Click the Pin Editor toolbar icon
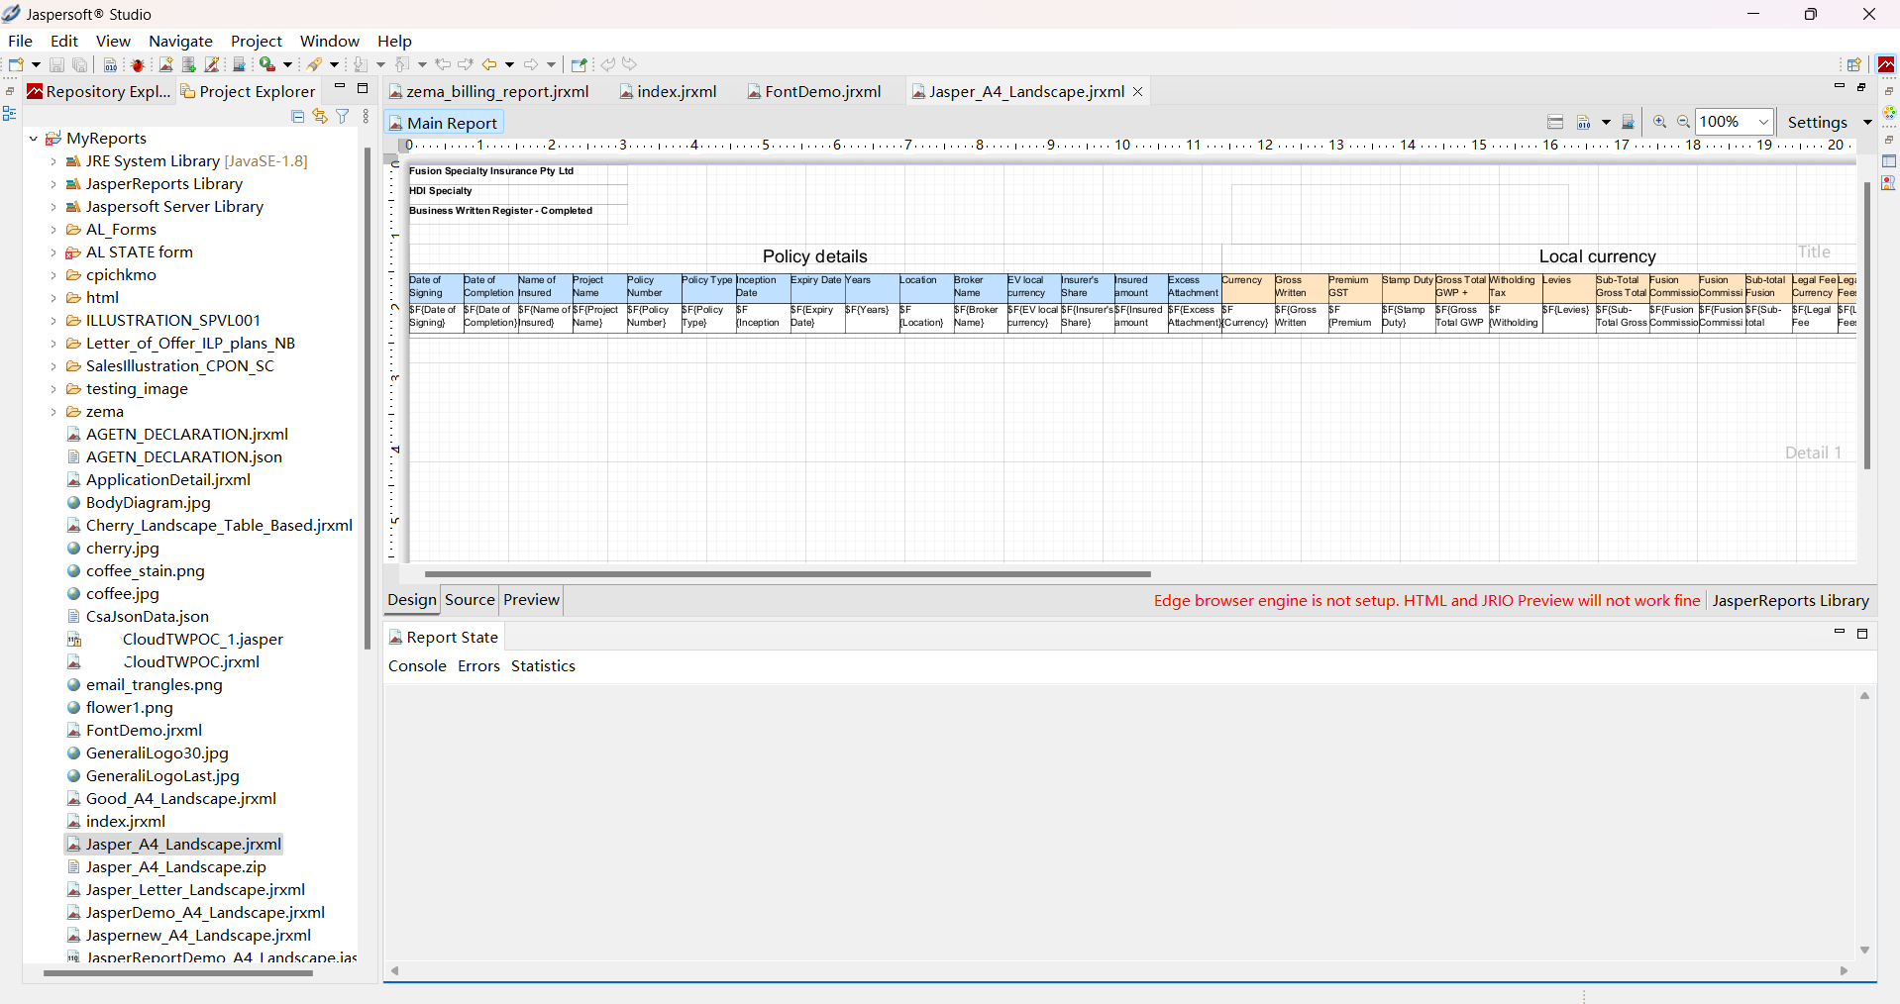The image size is (1900, 1004). coord(580,64)
